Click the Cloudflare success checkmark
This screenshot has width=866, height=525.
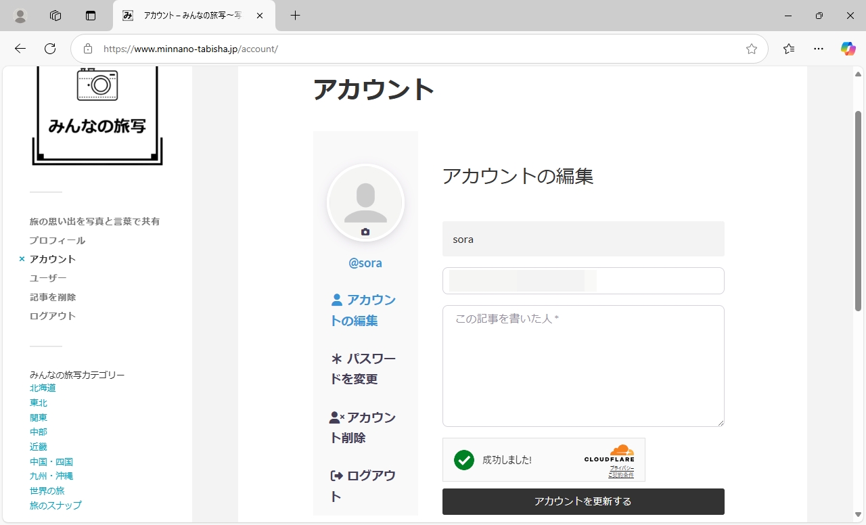coord(464,460)
